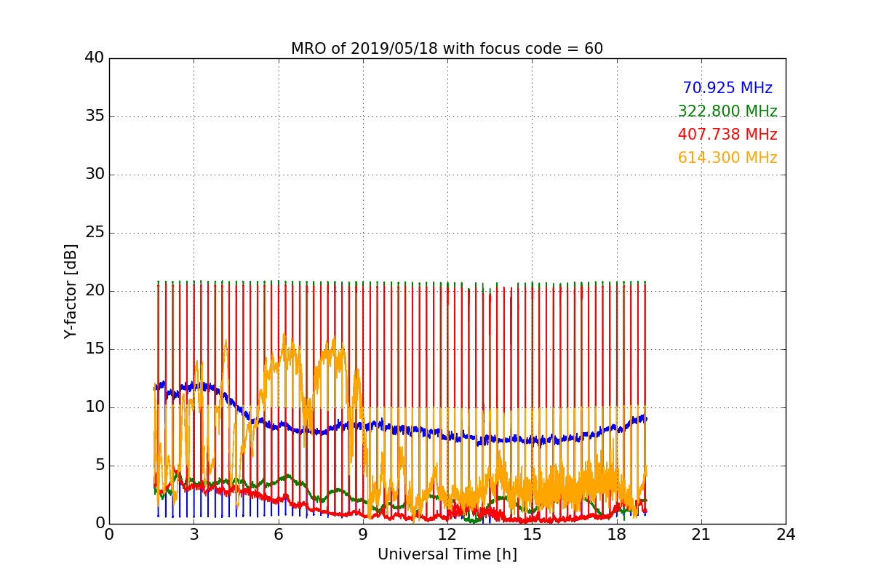
Task: Click the x-axis tick label '12'
Action: 447,534
